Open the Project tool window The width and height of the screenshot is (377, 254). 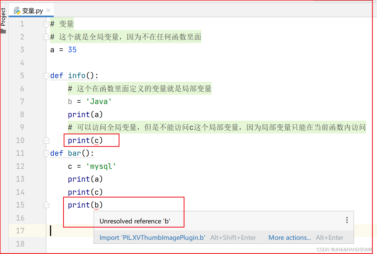click(3, 17)
